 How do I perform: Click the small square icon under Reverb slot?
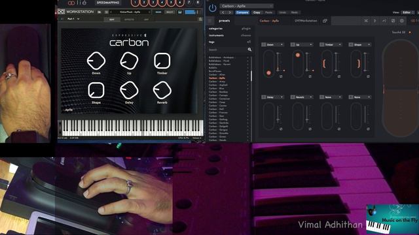coord(310,129)
